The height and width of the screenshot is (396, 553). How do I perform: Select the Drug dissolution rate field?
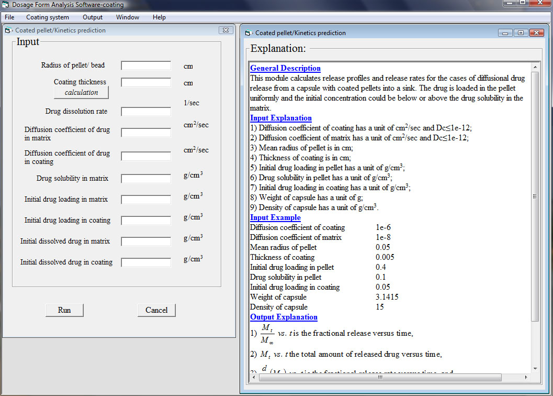[146, 112]
